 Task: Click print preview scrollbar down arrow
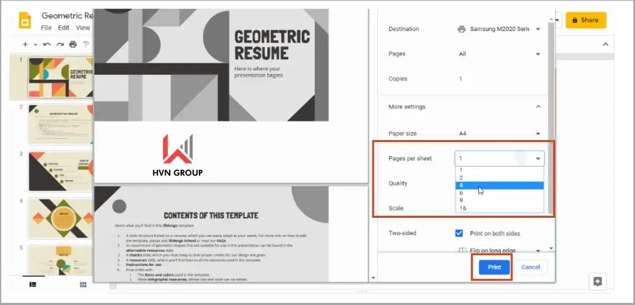click(372, 278)
